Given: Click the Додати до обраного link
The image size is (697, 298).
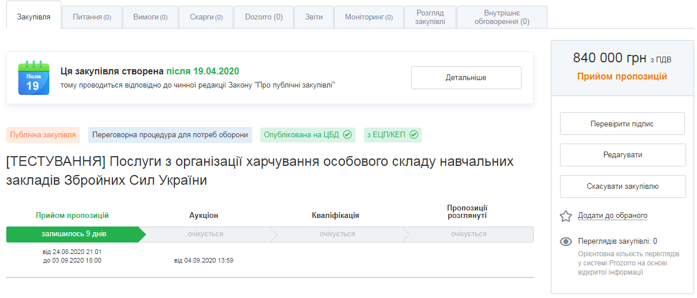Looking at the screenshot, I should pyautogui.click(x=612, y=216).
